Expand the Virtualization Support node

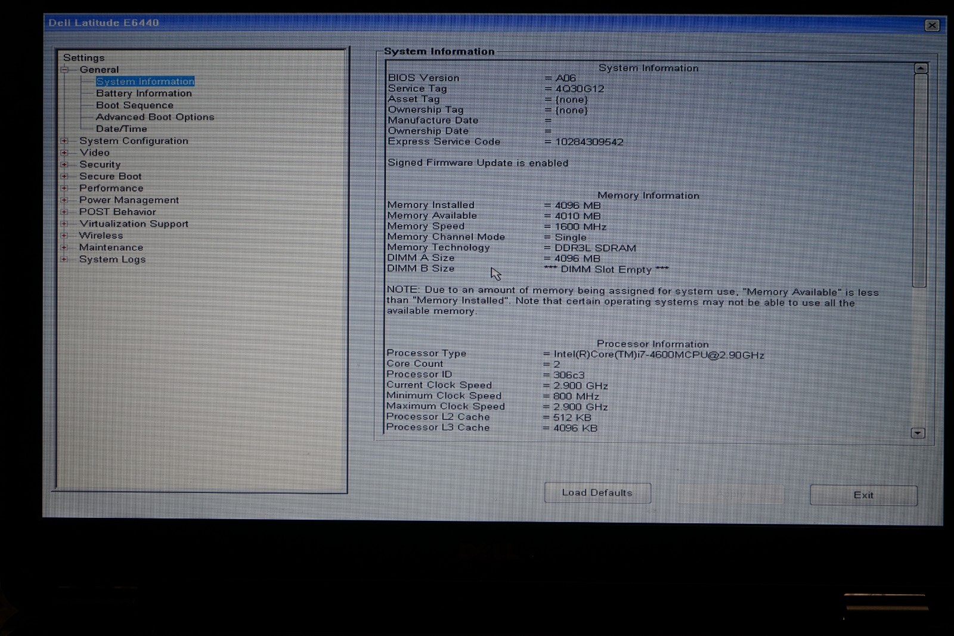[64, 224]
